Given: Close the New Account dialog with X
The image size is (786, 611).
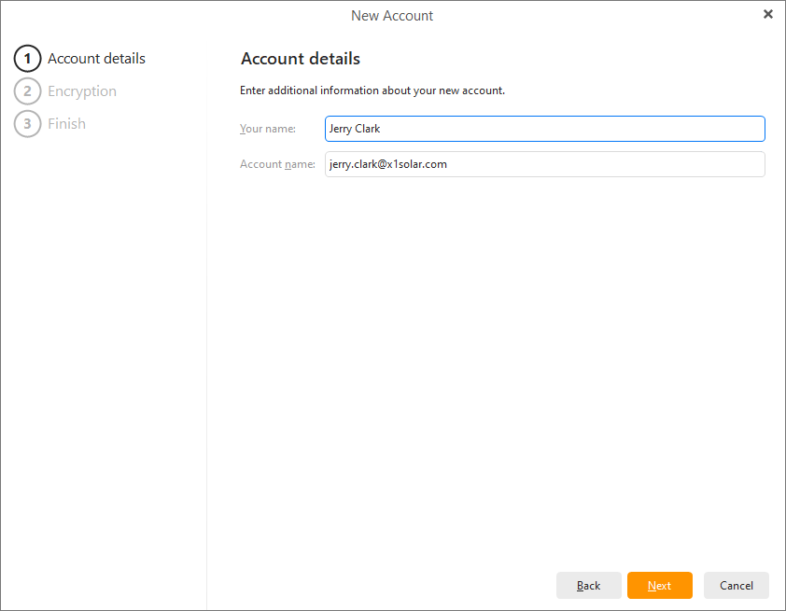Looking at the screenshot, I should click(768, 14).
